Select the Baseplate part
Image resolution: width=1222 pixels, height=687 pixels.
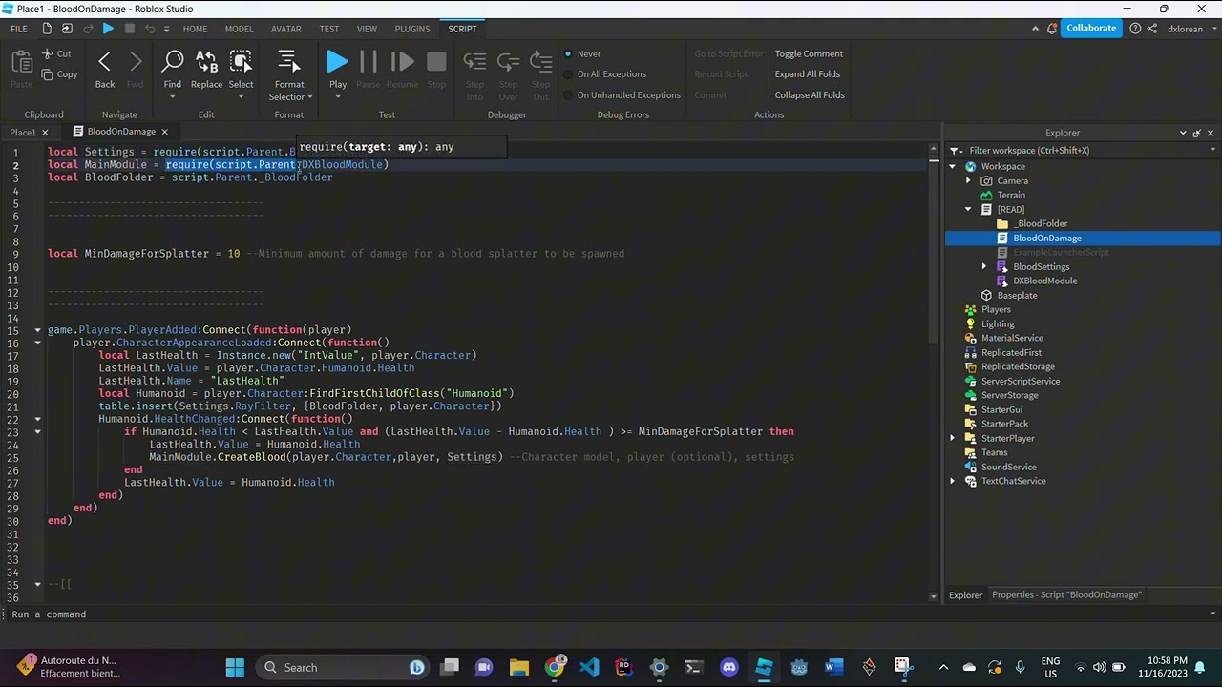click(x=1017, y=295)
